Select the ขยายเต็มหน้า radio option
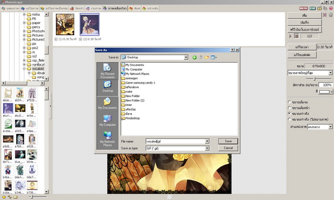 pyautogui.click(x=289, y=108)
